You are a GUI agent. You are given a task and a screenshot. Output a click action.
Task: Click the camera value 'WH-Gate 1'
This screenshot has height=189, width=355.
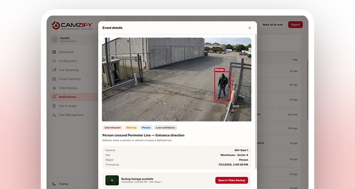tap(241, 150)
